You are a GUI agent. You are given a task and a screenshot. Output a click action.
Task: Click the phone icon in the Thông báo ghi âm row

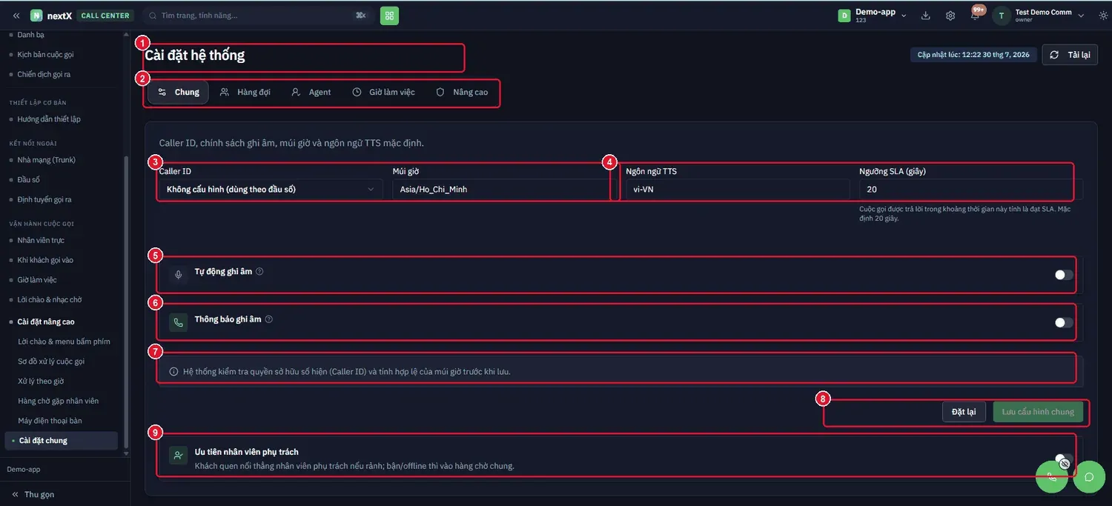178,322
